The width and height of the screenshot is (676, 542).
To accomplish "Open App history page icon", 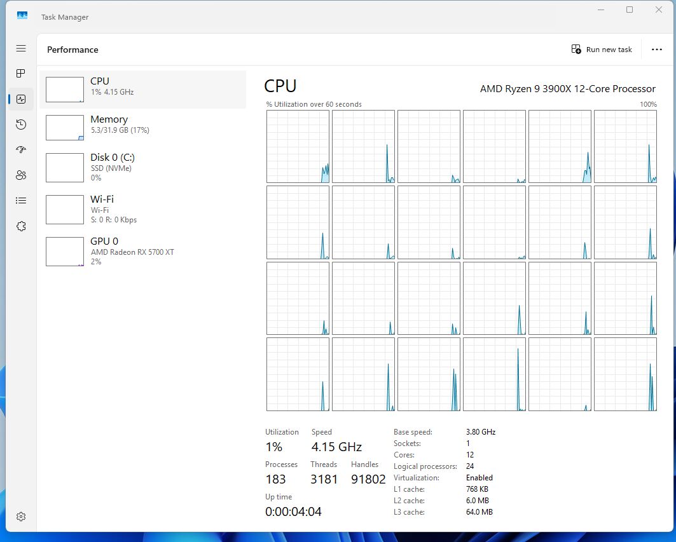I will click(21, 125).
